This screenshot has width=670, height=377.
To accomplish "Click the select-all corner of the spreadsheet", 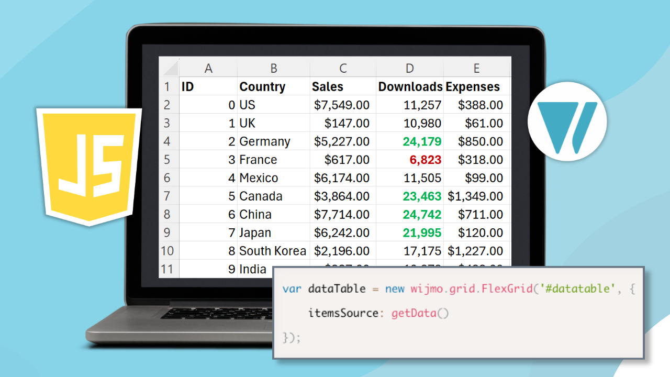I will coord(169,68).
